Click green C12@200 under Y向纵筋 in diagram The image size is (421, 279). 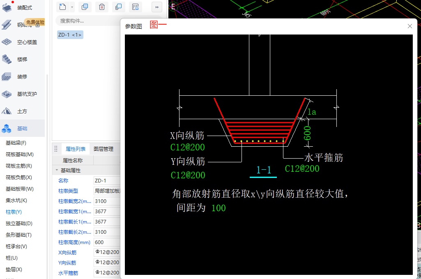(x=188, y=175)
